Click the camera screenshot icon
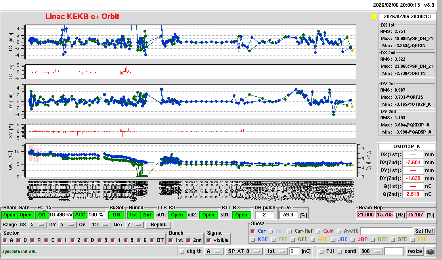442x260 pixels. click(430, 251)
